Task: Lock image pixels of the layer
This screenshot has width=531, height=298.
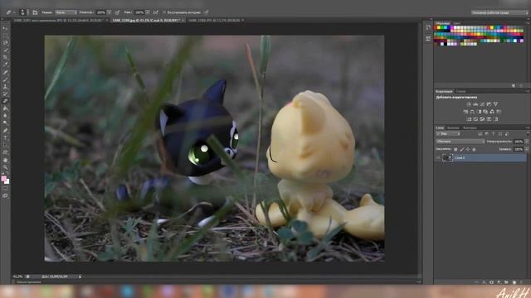Action: pyautogui.click(x=462, y=149)
